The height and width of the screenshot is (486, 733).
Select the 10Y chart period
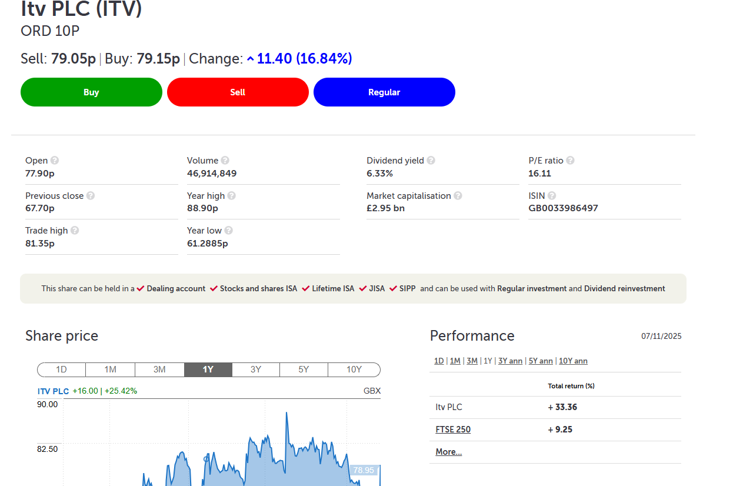(354, 370)
